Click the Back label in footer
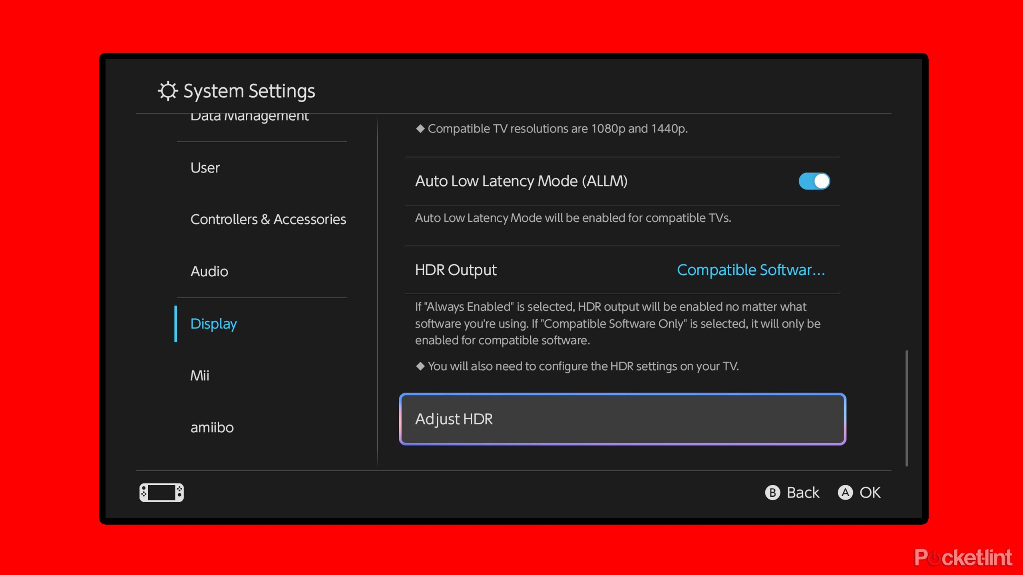This screenshot has height=575, width=1023. (x=803, y=492)
